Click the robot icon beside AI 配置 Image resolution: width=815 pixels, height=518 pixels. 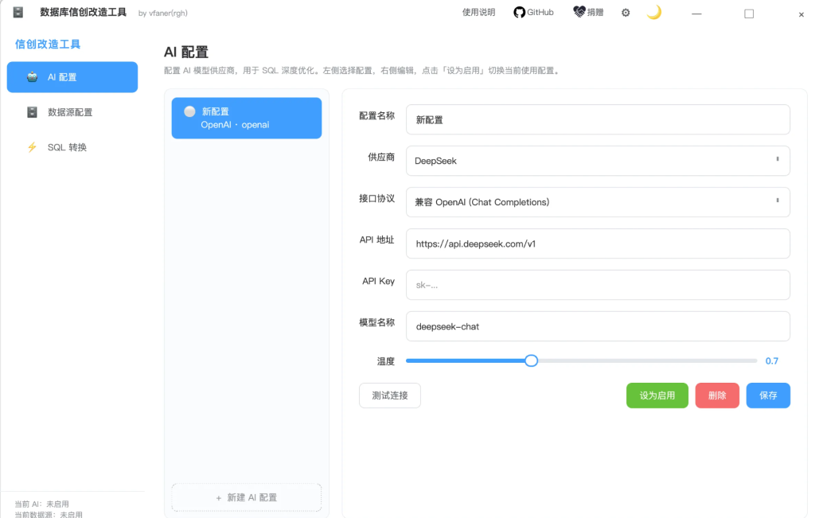tap(32, 77)
